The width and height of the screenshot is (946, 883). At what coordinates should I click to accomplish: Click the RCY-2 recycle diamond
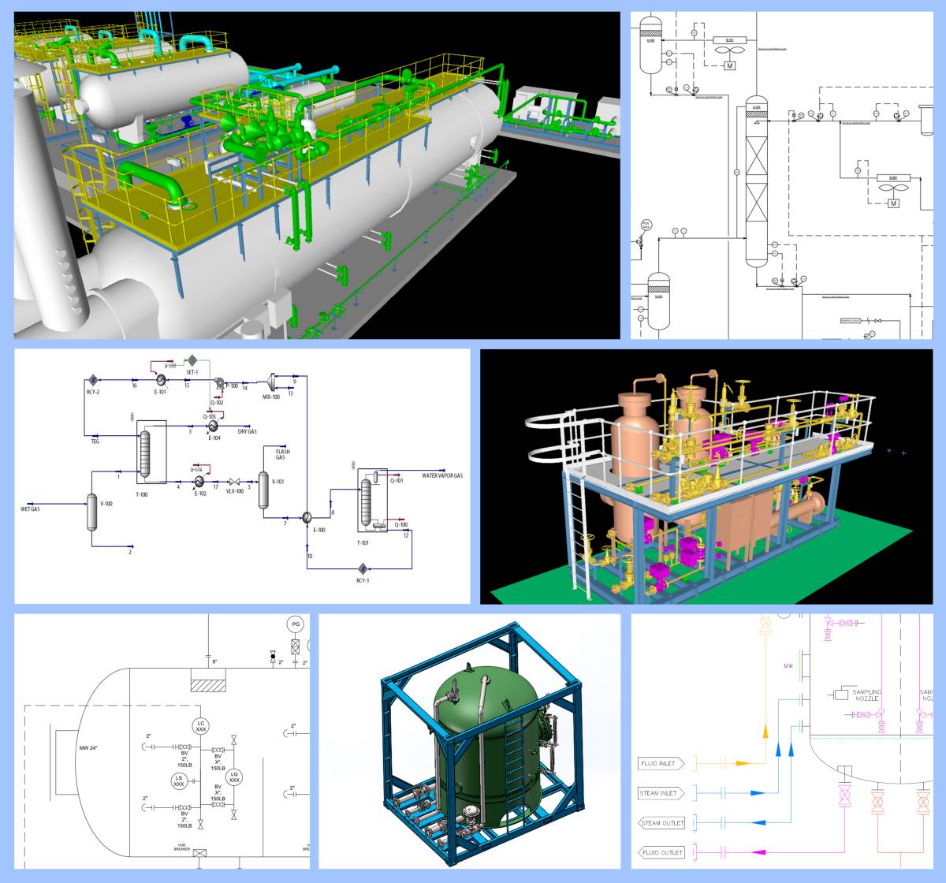click(92, 380)
